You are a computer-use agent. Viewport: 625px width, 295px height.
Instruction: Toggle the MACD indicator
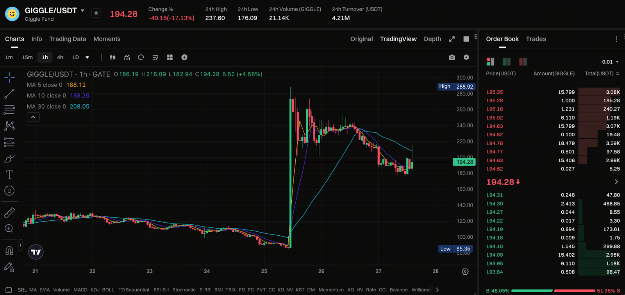[x=80, y=290]
